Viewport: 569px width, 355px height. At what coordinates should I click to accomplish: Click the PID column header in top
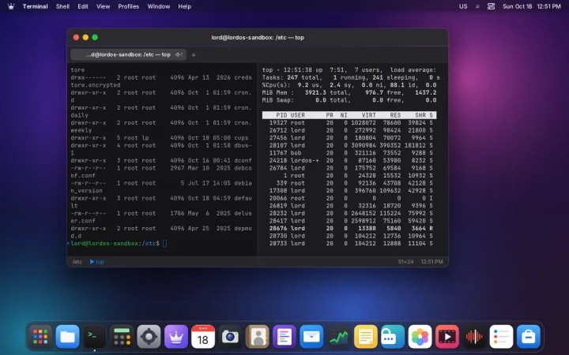coord(281,115)
